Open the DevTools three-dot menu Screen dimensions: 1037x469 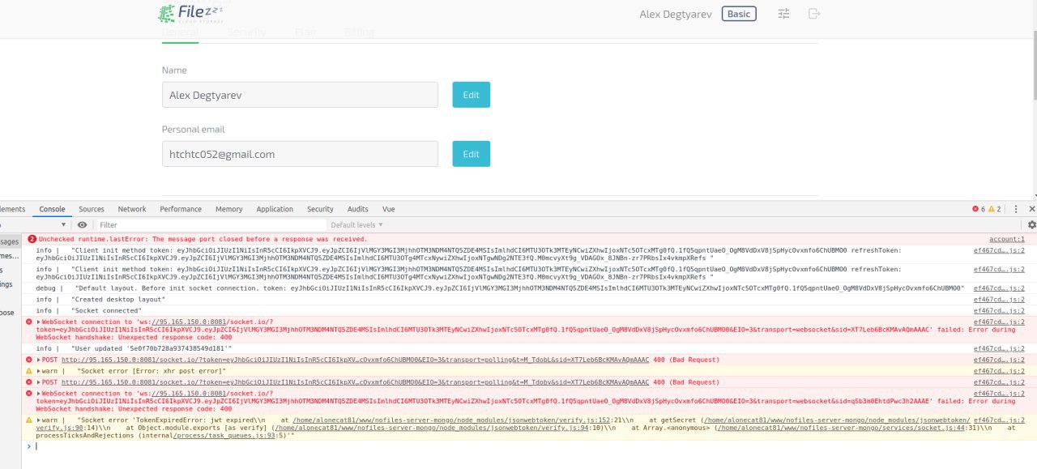click(1016, 209)
